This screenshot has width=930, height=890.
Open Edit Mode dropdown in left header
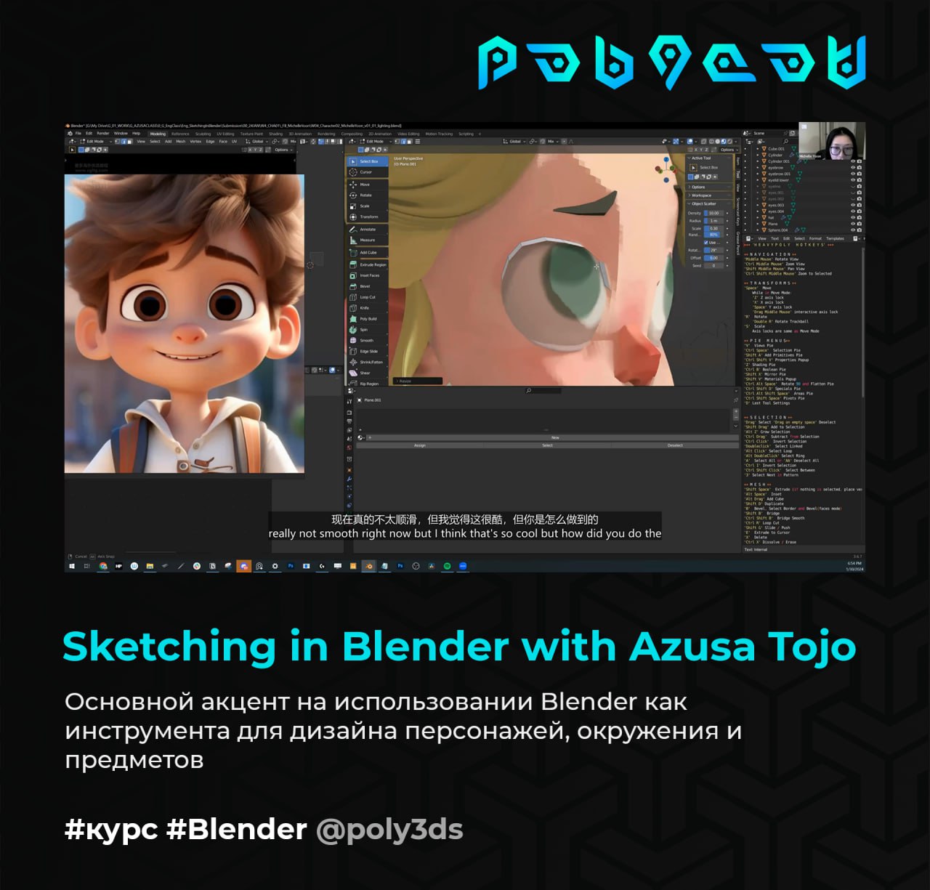coord(95,141)
